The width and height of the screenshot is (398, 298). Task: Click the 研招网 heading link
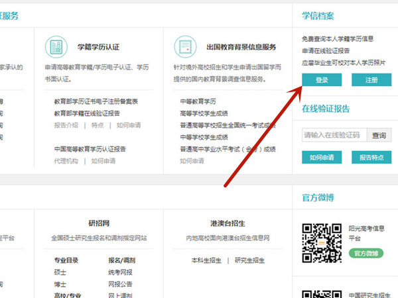point(98,223)
